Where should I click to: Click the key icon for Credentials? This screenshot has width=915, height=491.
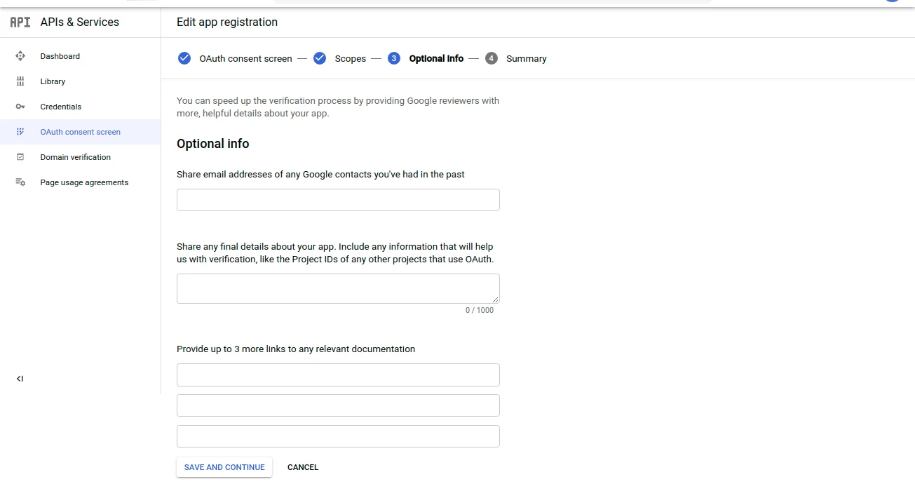pos(20,106)
